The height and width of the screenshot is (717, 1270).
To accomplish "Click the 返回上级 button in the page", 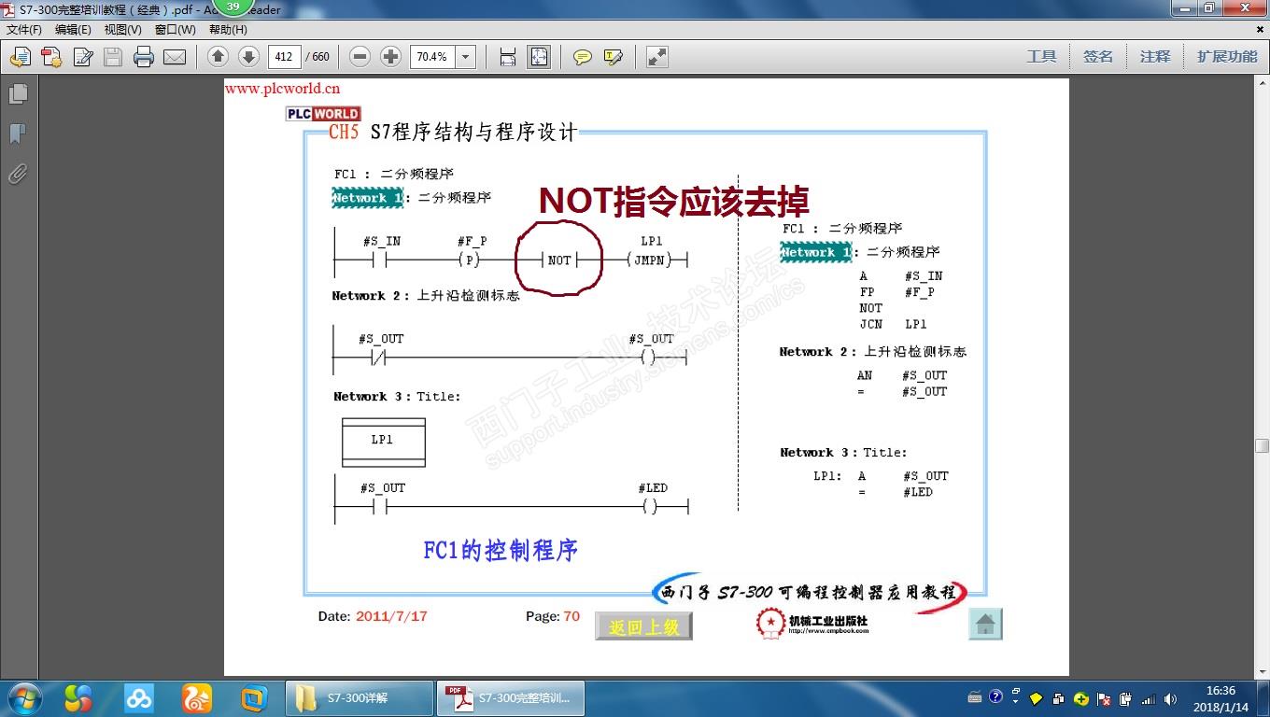I will point(643,626).
